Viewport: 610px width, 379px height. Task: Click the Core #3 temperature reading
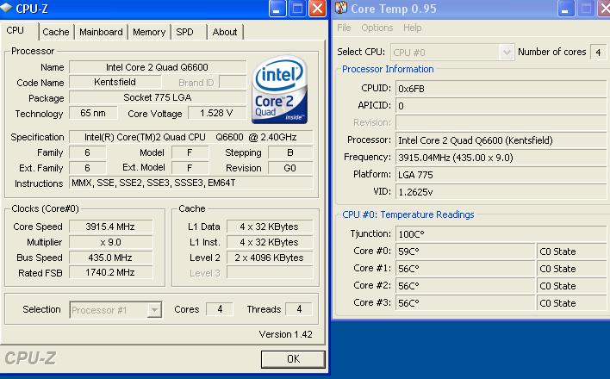pos(465,302)
